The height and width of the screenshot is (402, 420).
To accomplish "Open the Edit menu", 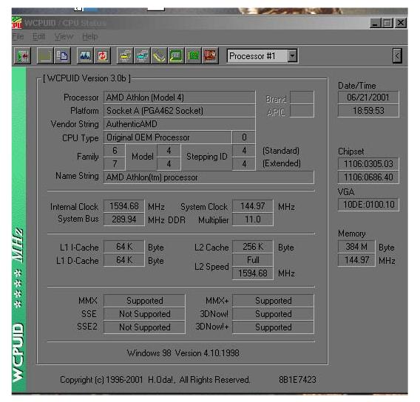I will tap(39, 37).
